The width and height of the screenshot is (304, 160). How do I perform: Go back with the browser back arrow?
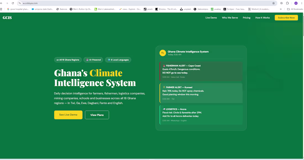2,3
